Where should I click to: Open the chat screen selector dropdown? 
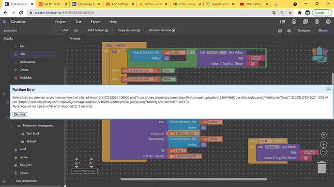(76, 30)
